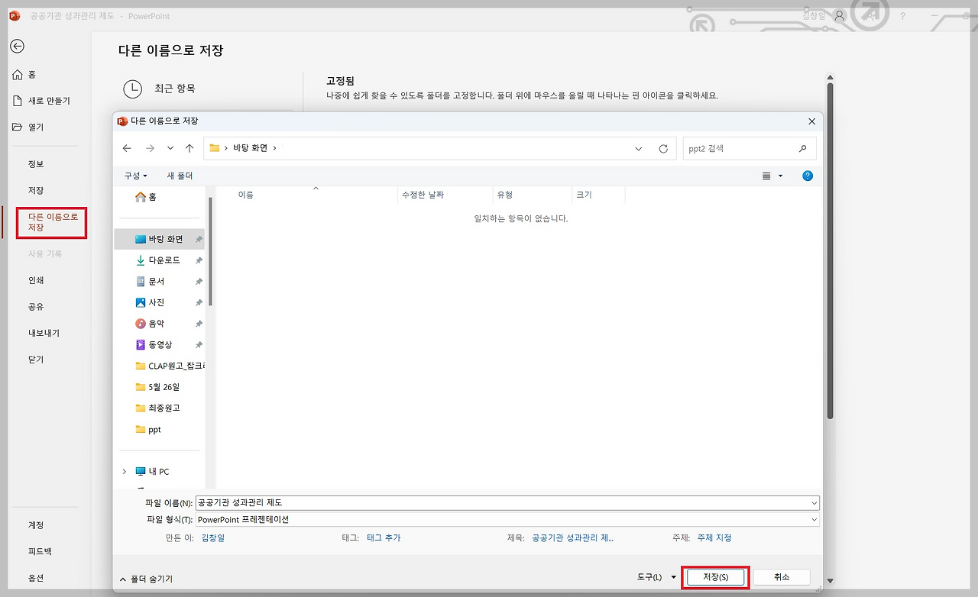Image resolution: width=978 pixels, height=597 pixels.
Task: Go back in the save dialog
Action: pos(127,148)
